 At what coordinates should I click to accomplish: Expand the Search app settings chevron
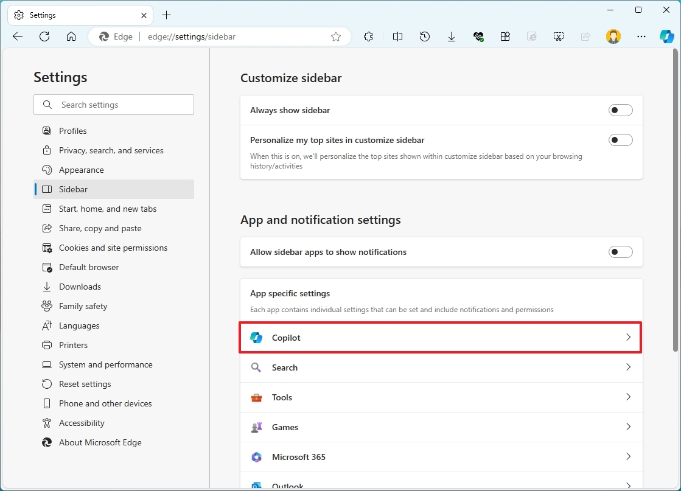coord(628,367)
